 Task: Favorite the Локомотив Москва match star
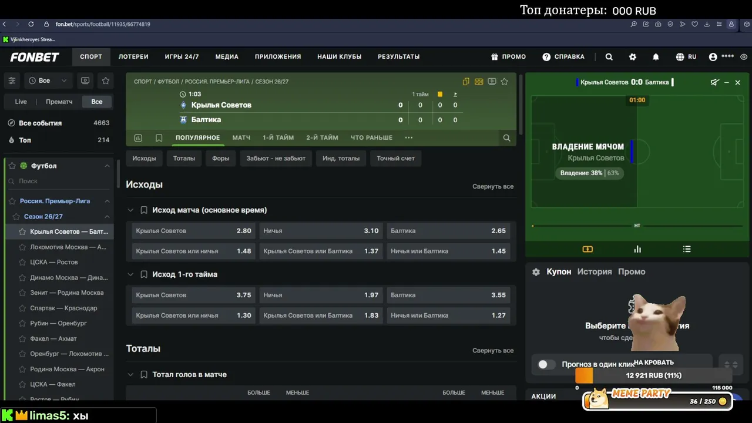[x=23, y=247]
